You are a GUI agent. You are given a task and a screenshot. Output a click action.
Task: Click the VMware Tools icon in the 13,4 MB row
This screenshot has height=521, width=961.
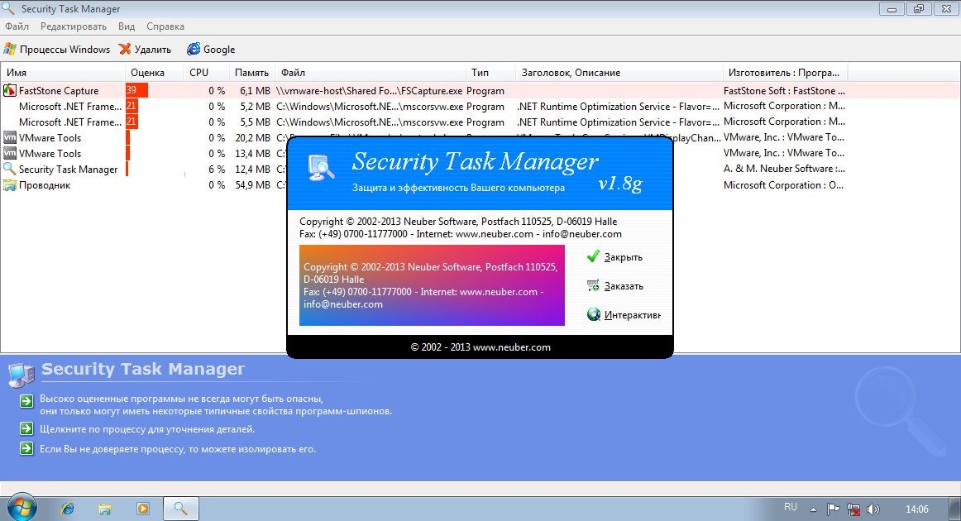coord(10,153)
